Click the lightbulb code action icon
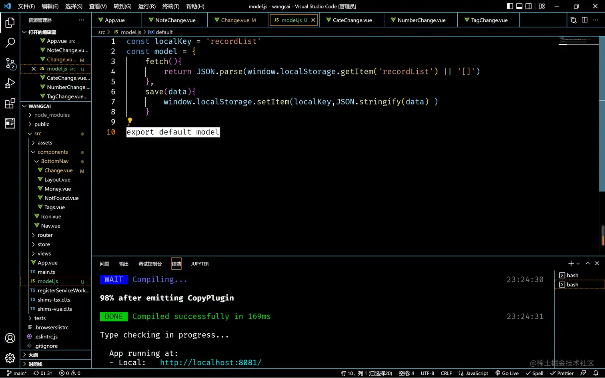The width and height of the screenshot is (605, 378). pos(130,120)
